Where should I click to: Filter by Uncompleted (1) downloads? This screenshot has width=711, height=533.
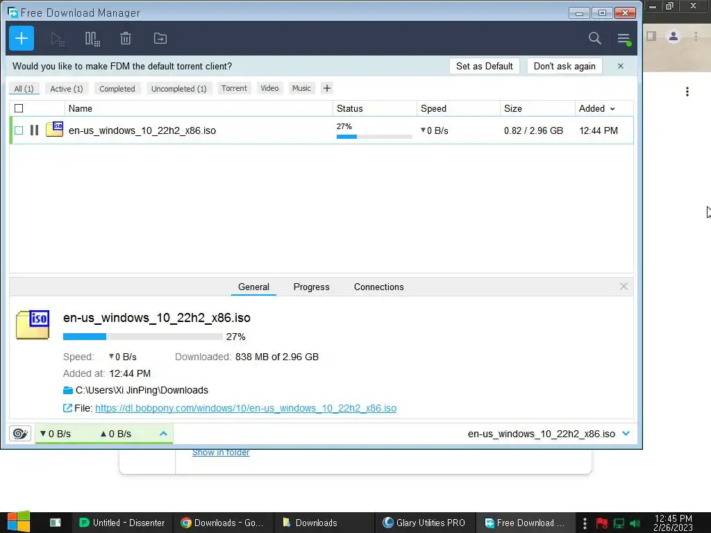tap(179, 89)
